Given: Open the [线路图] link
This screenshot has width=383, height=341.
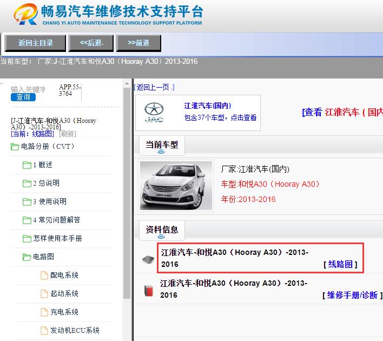Looking at the screenshot, I should [340, 264].
